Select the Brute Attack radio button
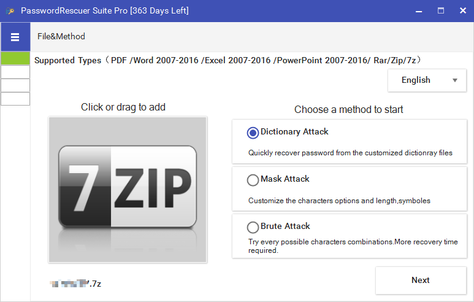This screenshot has height=302, width=474. click(x=253, y=227)
